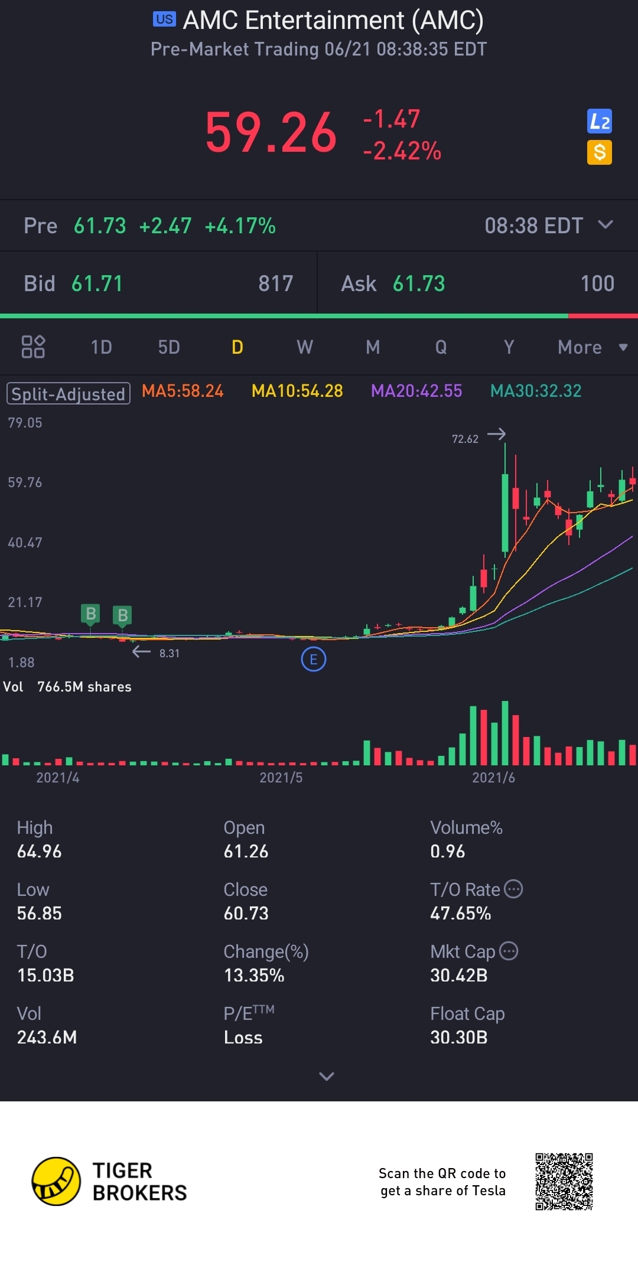Select the W weekly chart tab

[305, 347]
